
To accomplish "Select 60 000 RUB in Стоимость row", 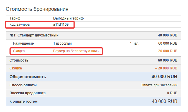I will [168, 60].
